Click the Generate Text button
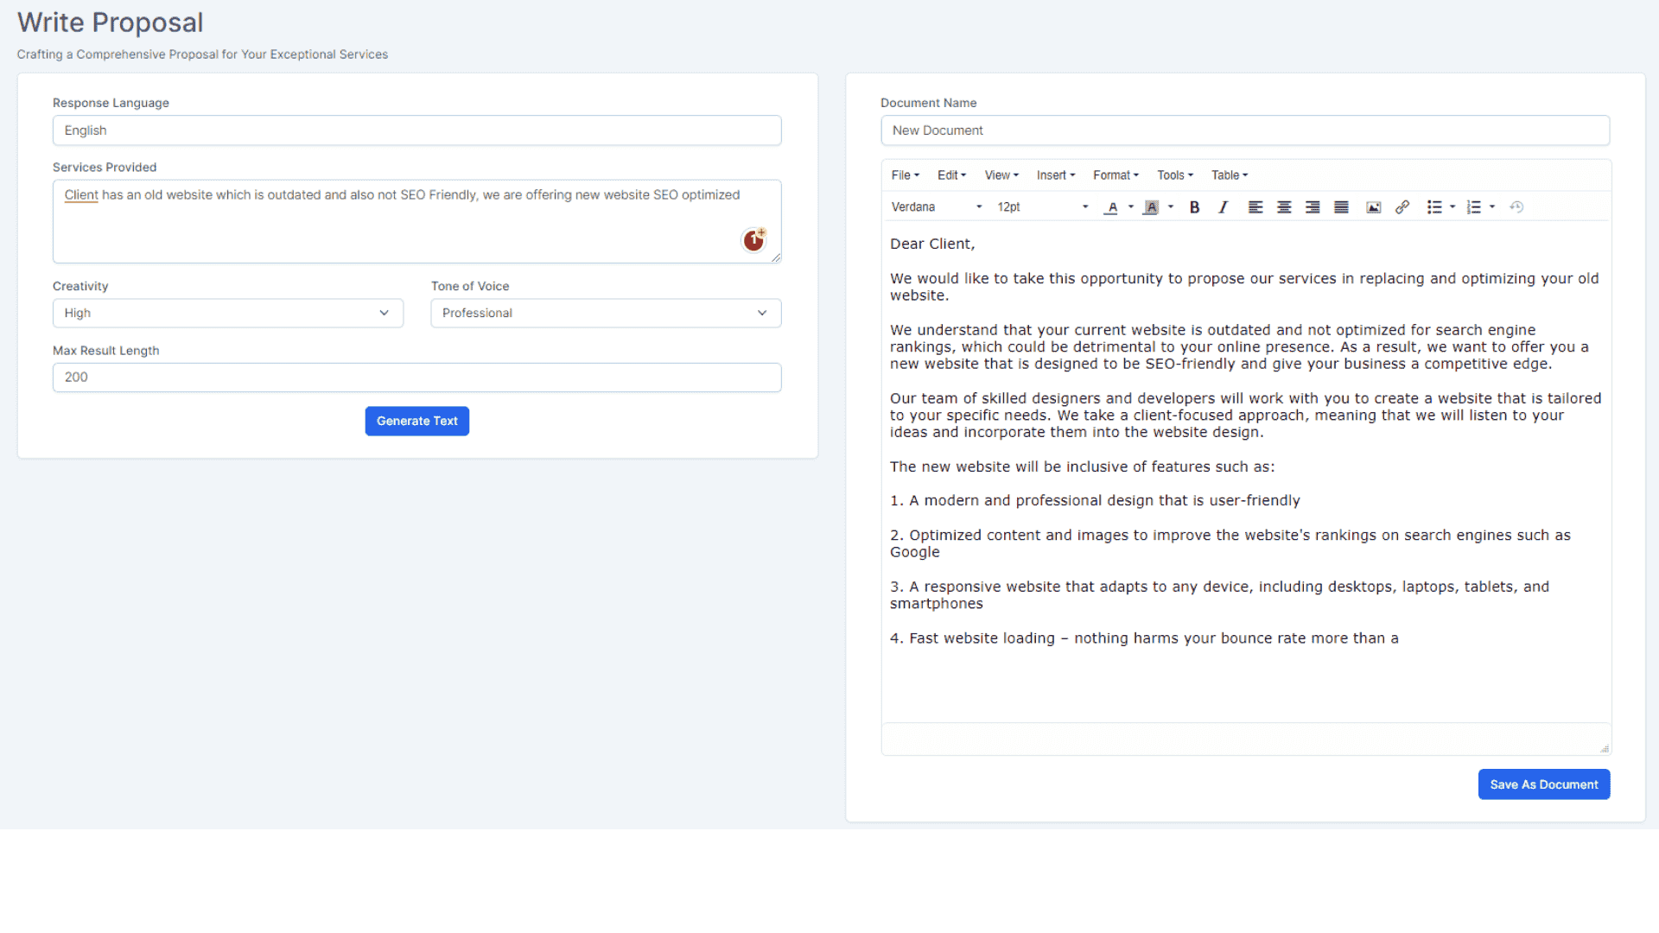1659x933 pixels. (417, 422)
